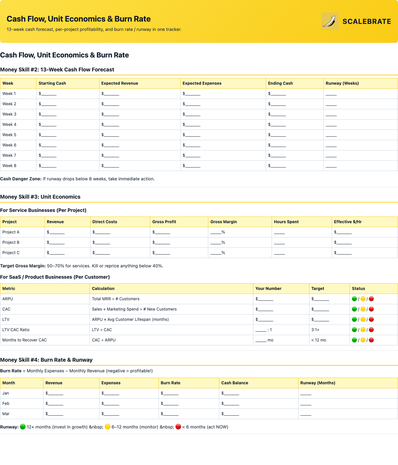The width and height of the screenshot is (398, 465).
Task: Click Project A Hours Spent blank
Action: pyautogui.click(x=280, y=232)
